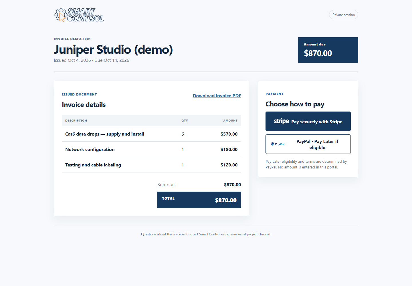
Task: Choose PayPal Pay Later option
Action: (x=308, y=144)
